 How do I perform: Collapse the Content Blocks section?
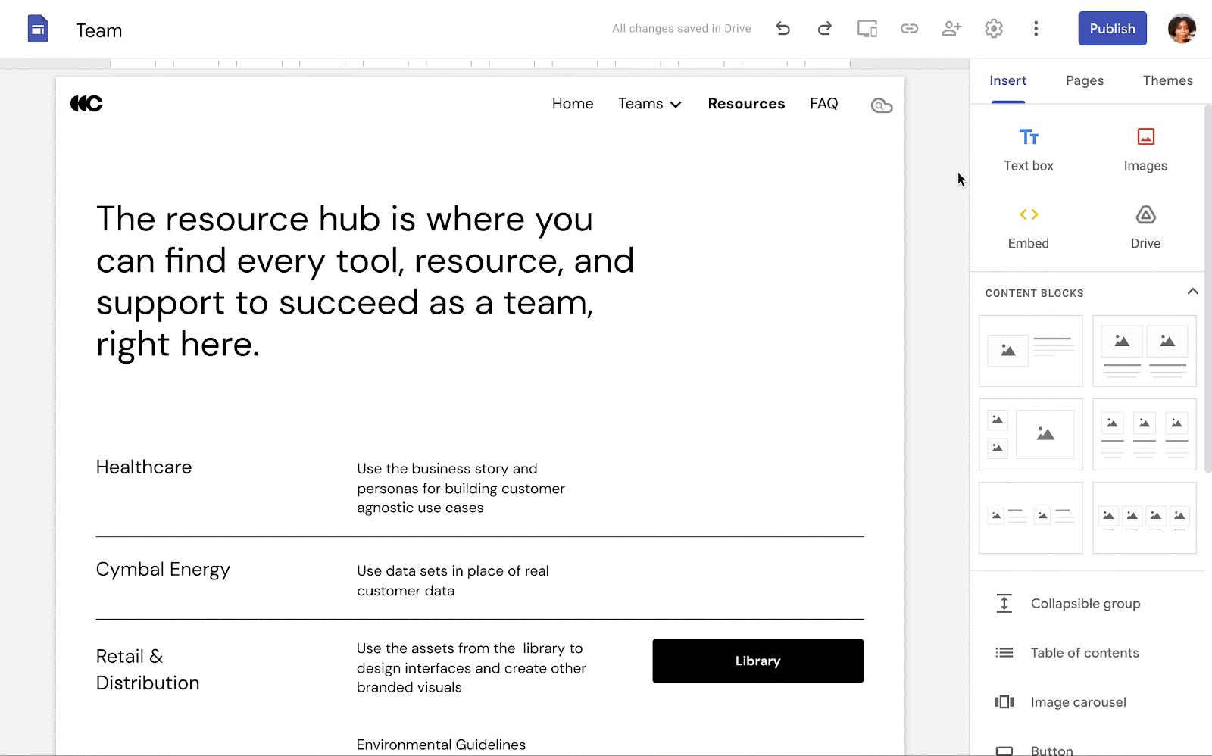[x=1192, y=292]
